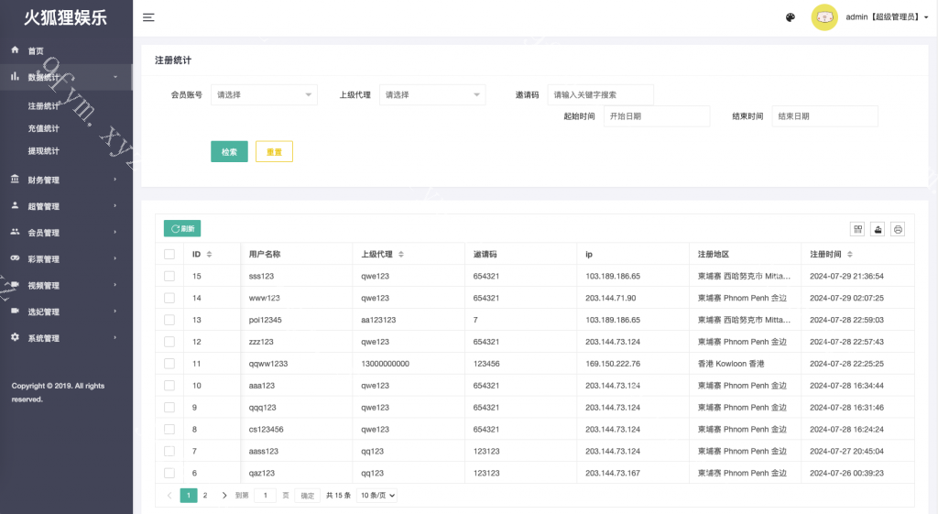The height and width of the screenshot is (514, 938).
Task: Focus the 邀请码 keyword search field
Action: click(601, 94)
